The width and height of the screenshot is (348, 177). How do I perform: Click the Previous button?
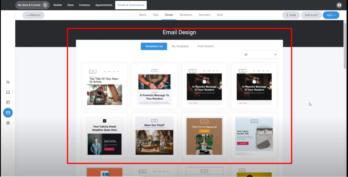[33, 15]
